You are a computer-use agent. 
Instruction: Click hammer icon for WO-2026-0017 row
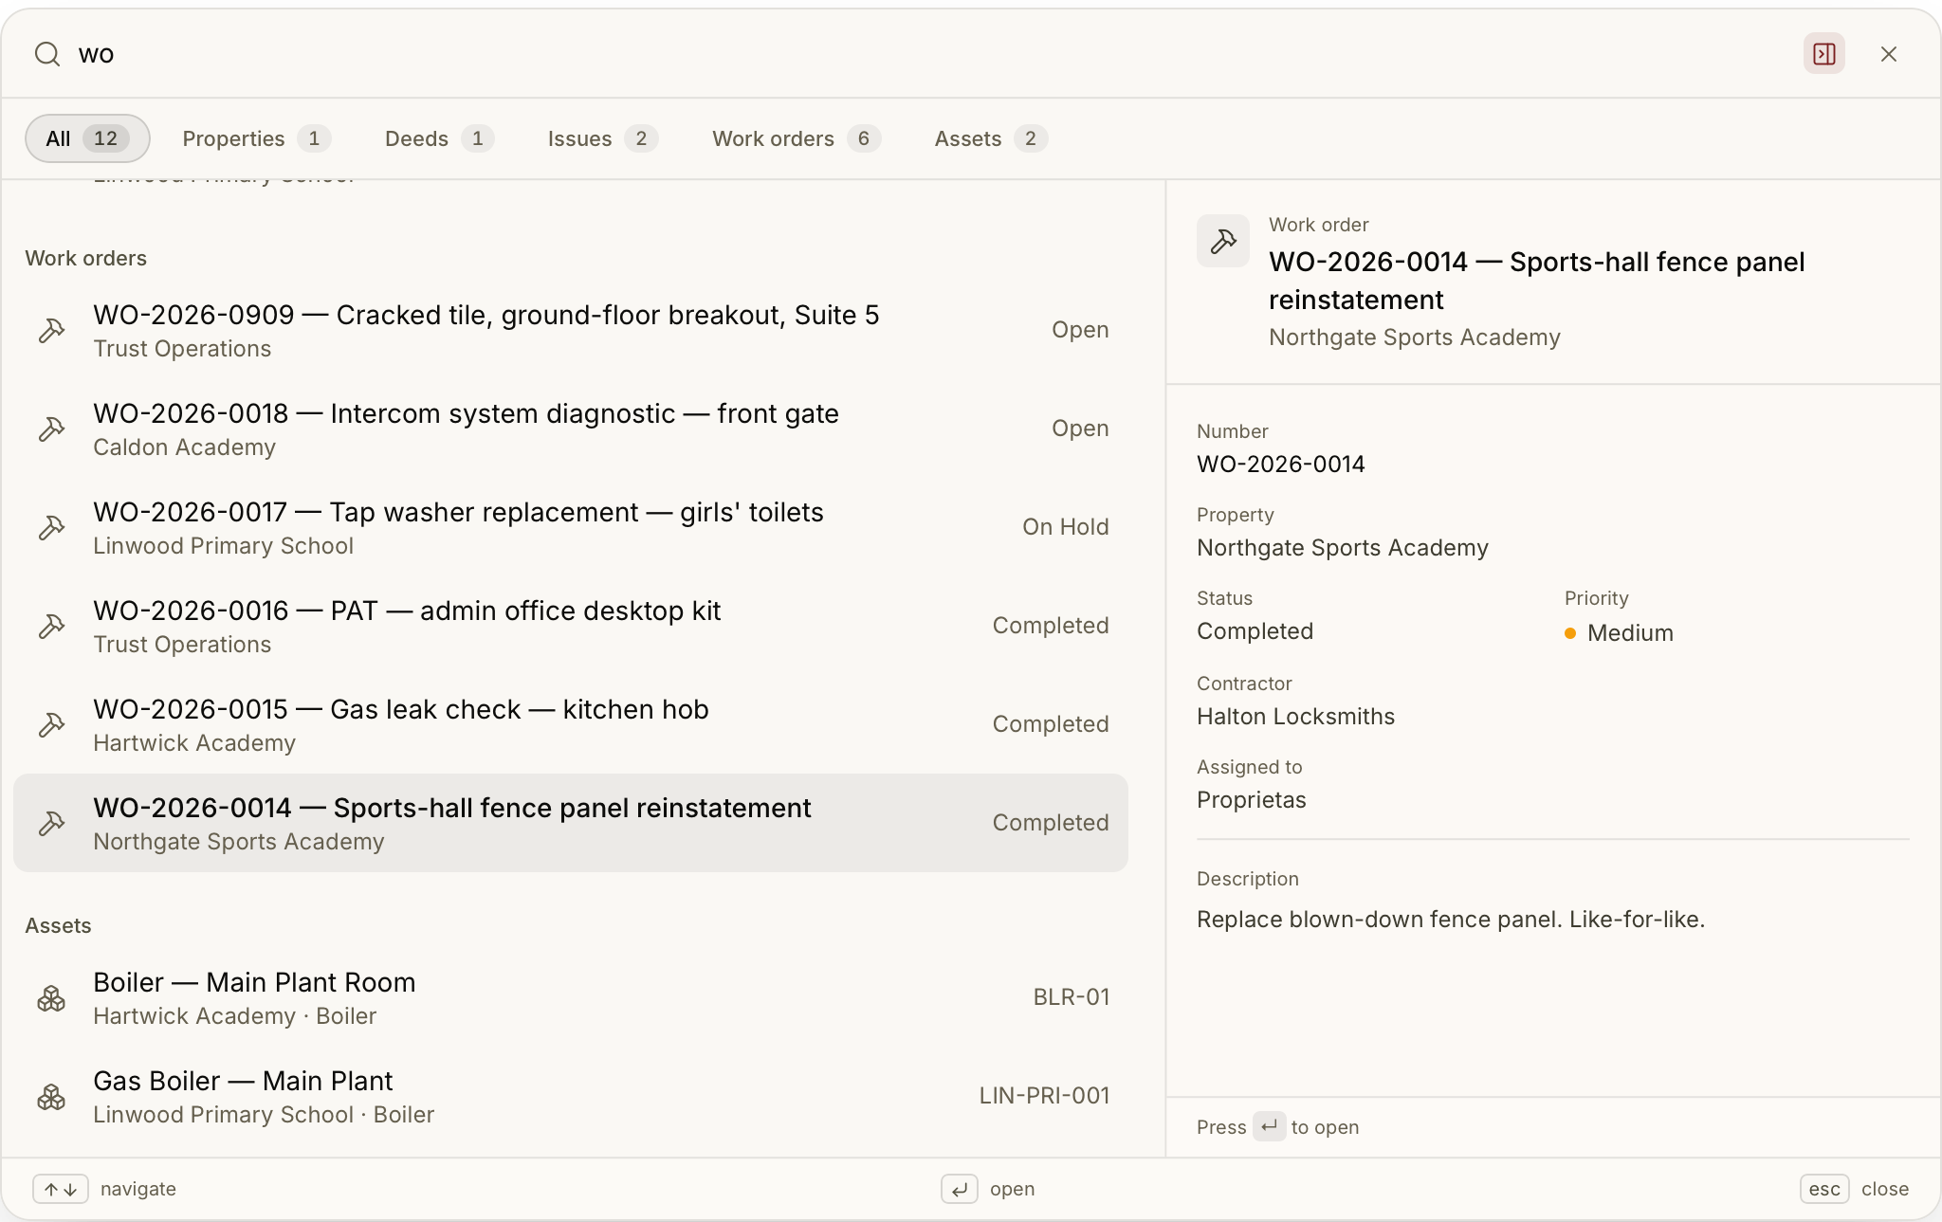pos(51,527)
